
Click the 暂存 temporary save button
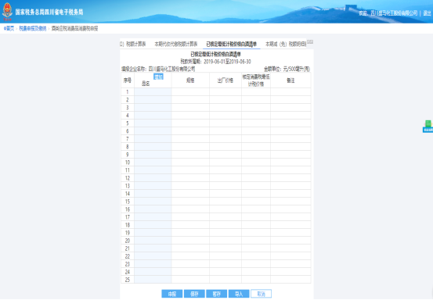pyautogui.click(x=216, y=294)
